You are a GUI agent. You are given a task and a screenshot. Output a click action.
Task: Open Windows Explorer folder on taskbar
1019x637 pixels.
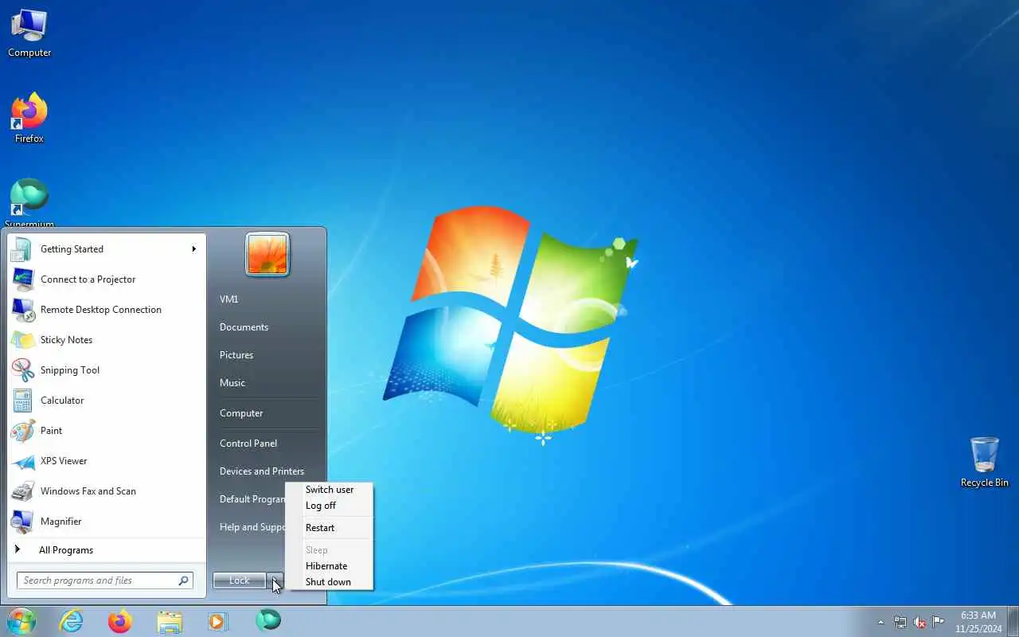coord(170,621)
